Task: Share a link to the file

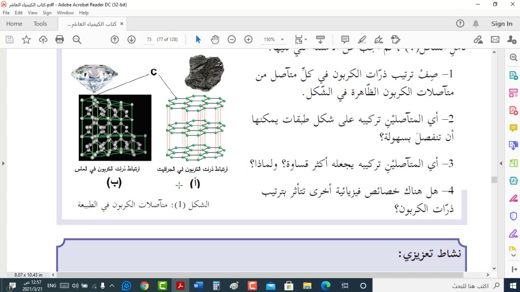Action: point(478,39)
